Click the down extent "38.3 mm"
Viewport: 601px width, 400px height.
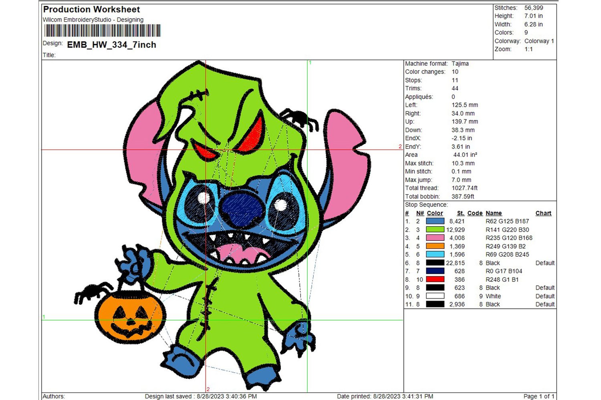[463, 130]
